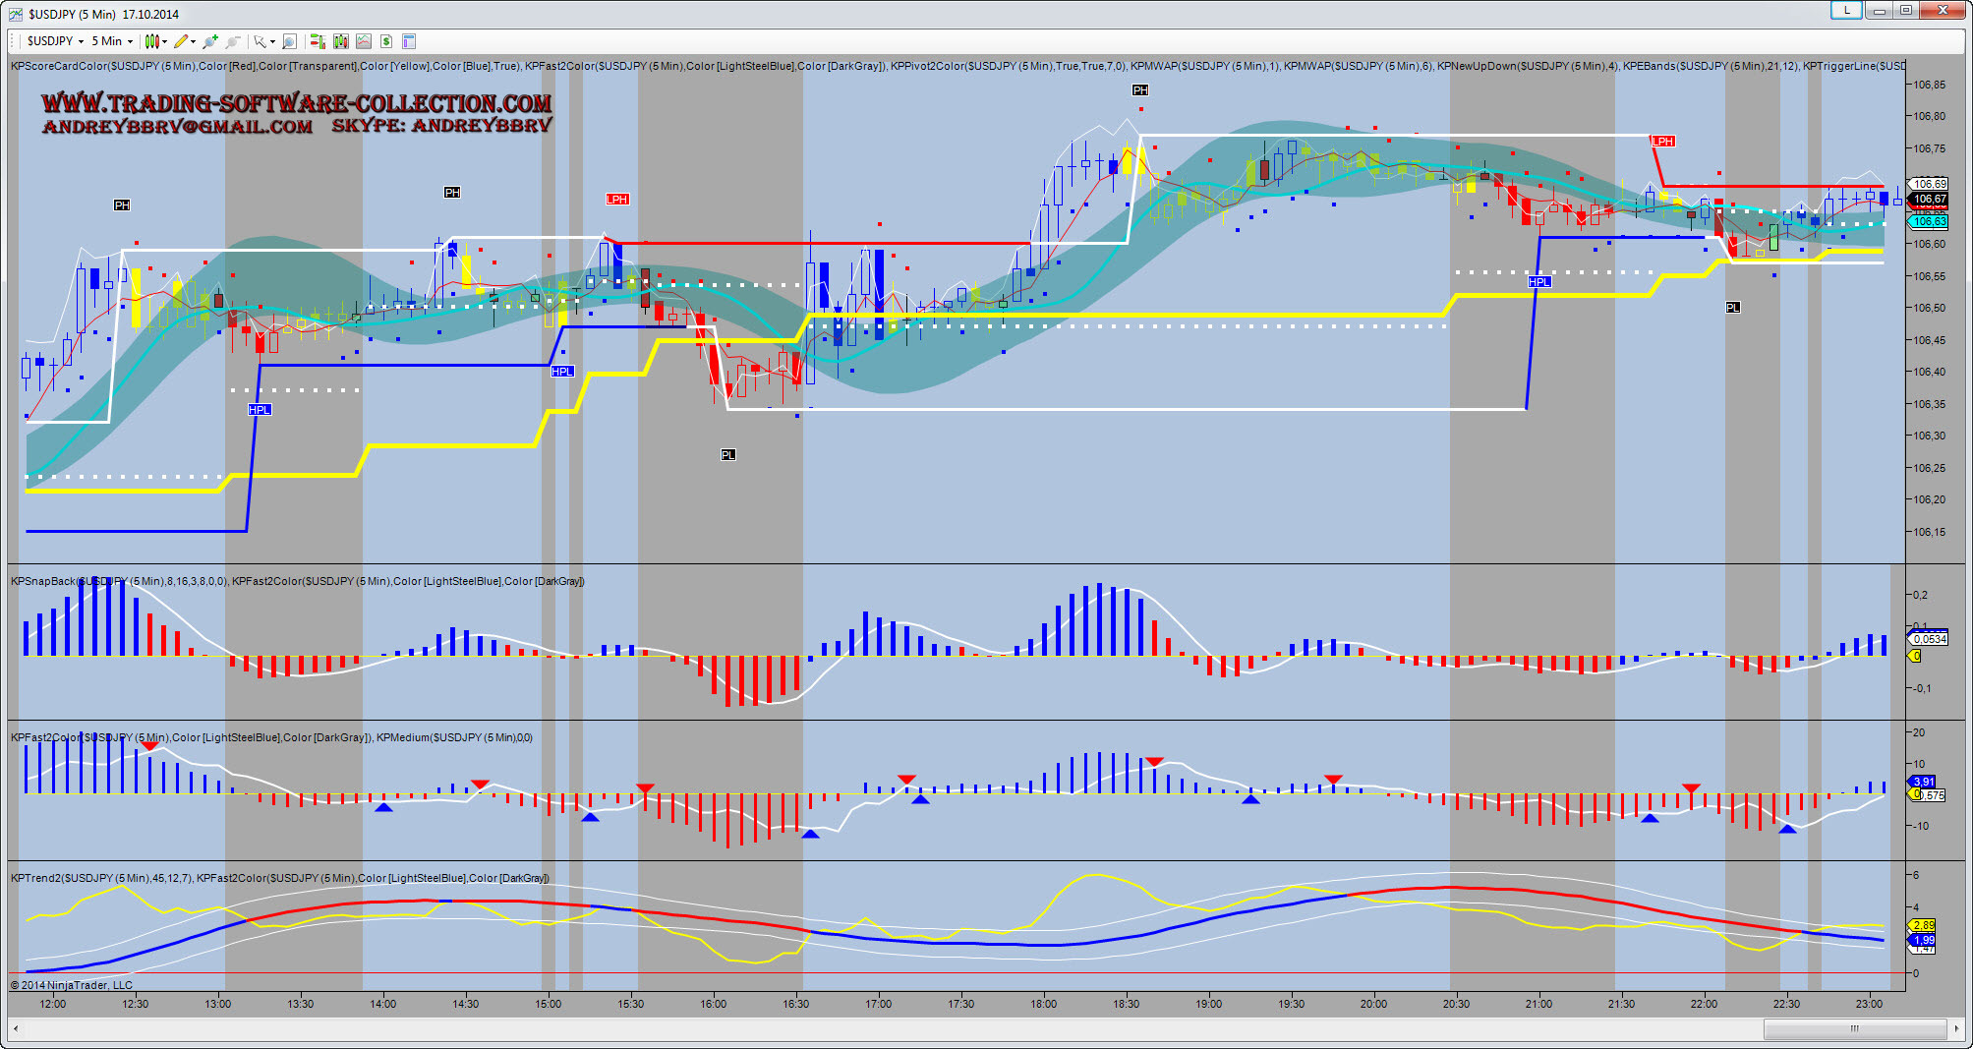Open the $USDJPY instrument dropdown
This screenshot has height=1049, width=1973.
pos(55,41)
